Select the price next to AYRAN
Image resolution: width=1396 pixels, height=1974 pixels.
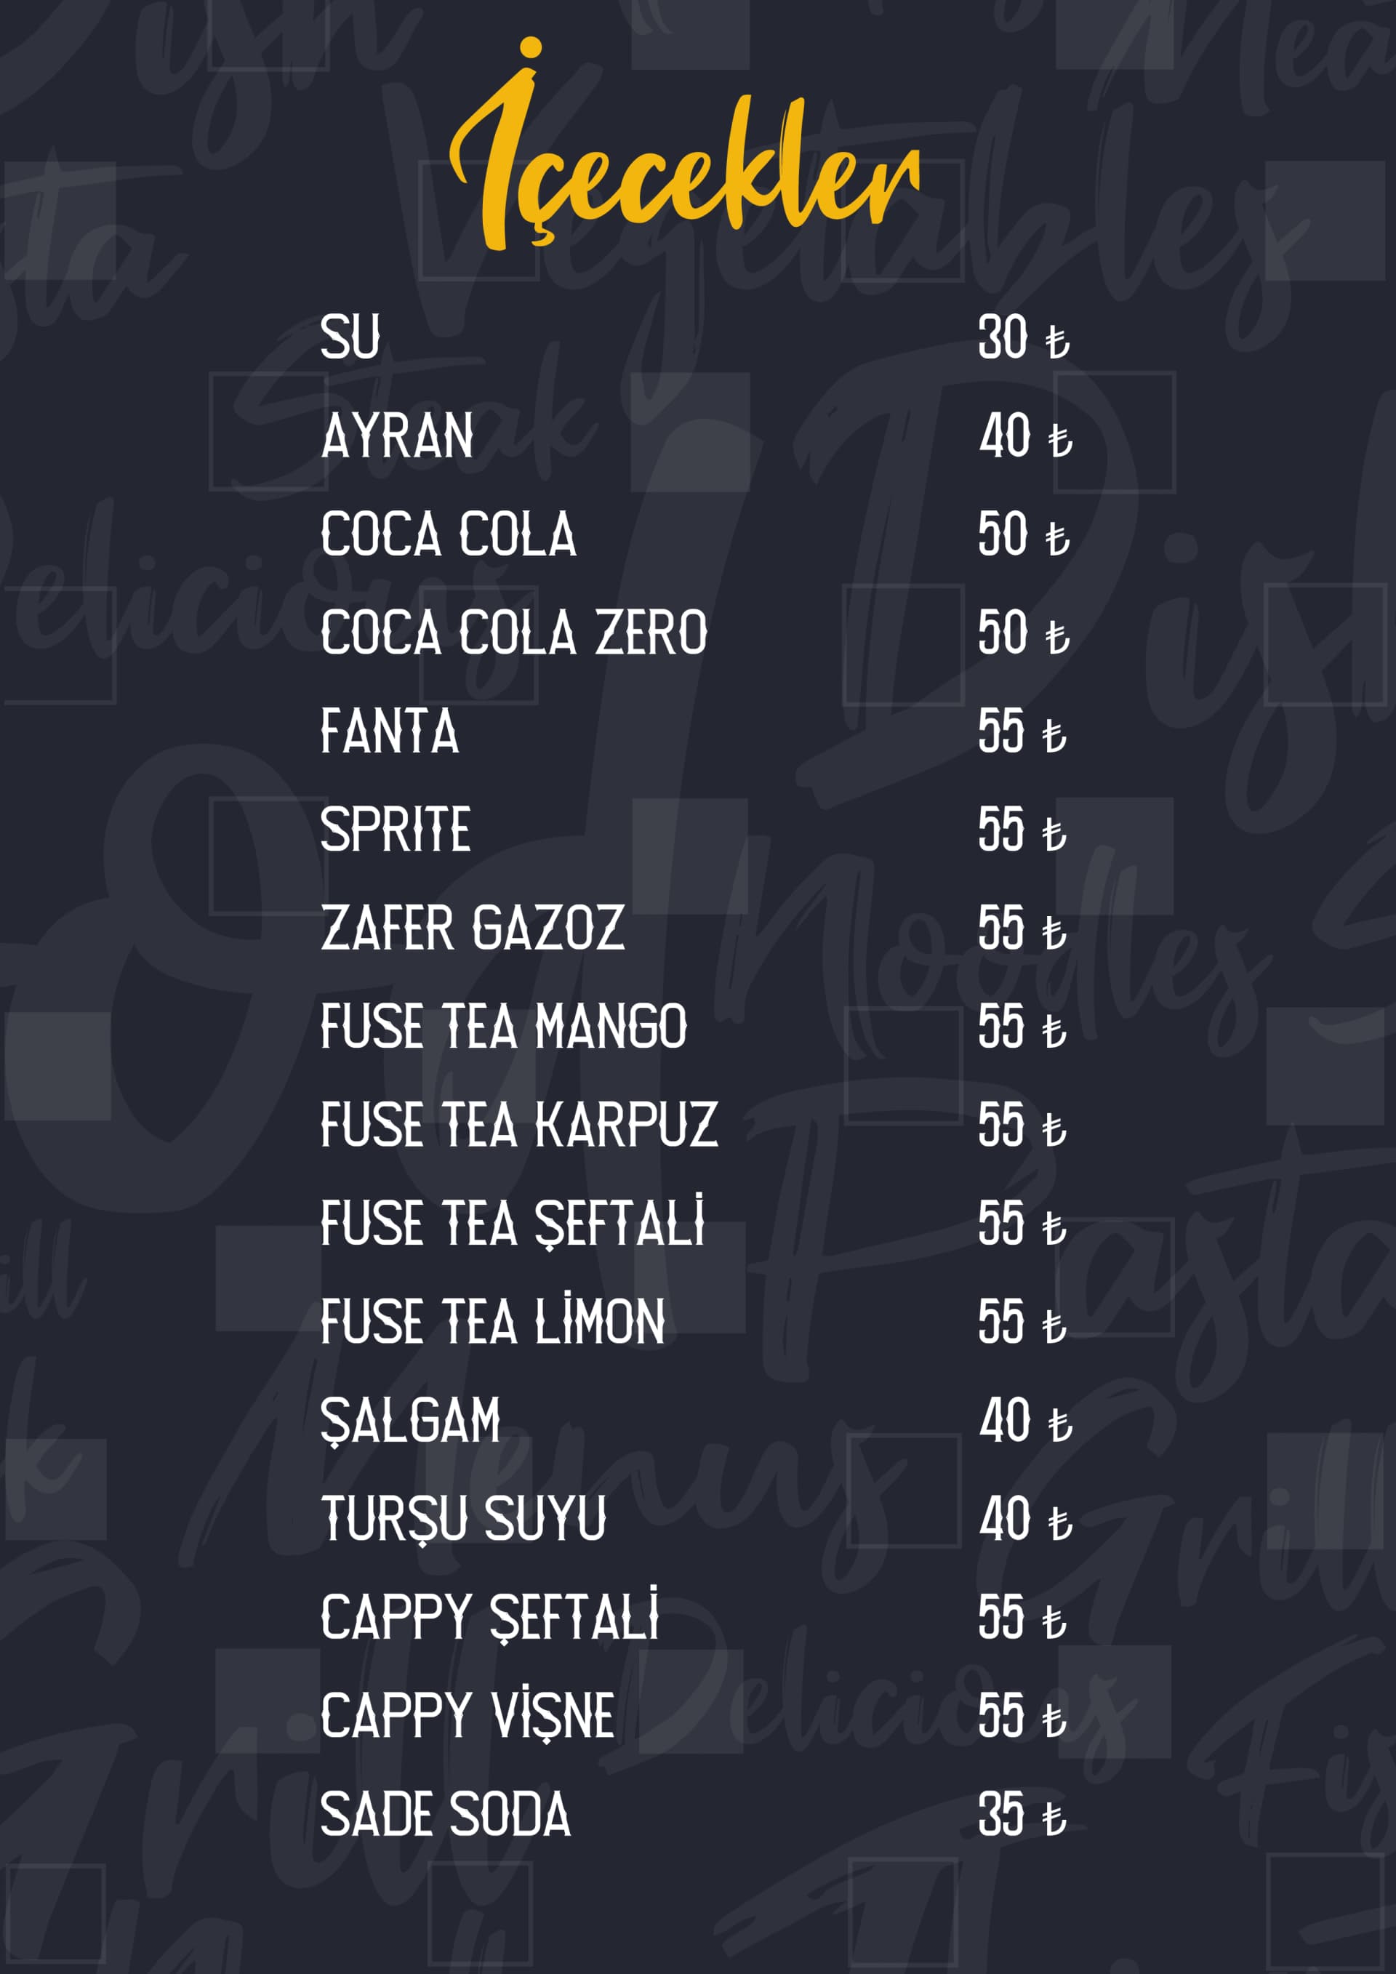(x=1024, y=436)
